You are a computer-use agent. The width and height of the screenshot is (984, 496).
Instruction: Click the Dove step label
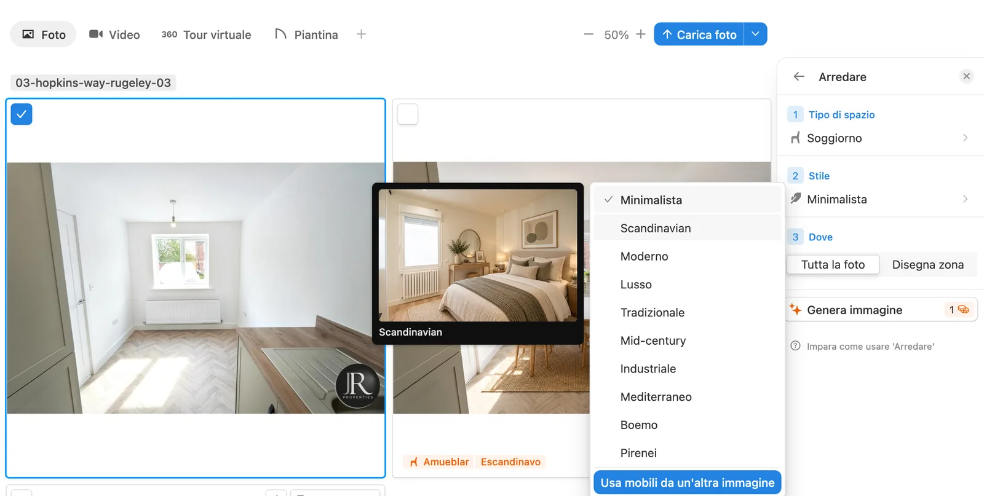coord(820,237)
